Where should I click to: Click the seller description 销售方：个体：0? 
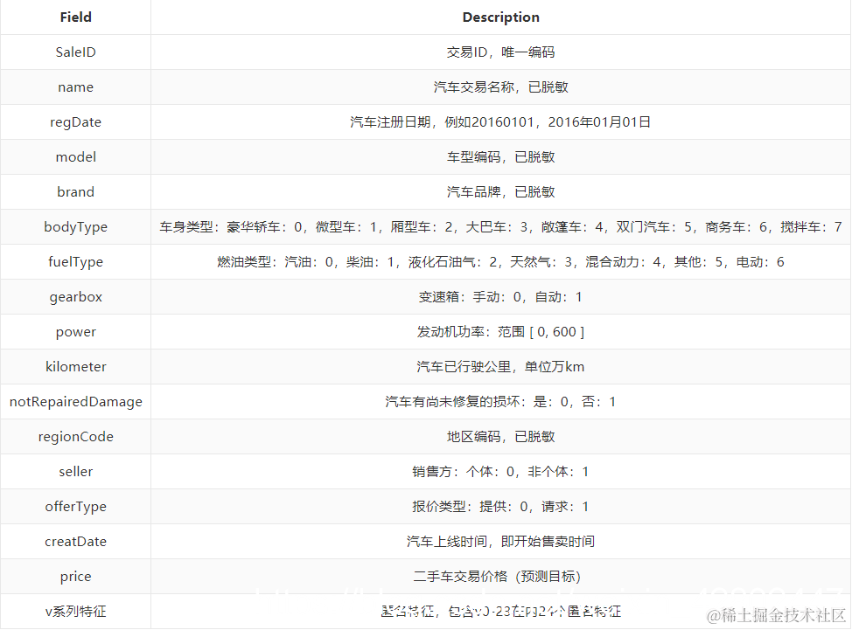500,472
